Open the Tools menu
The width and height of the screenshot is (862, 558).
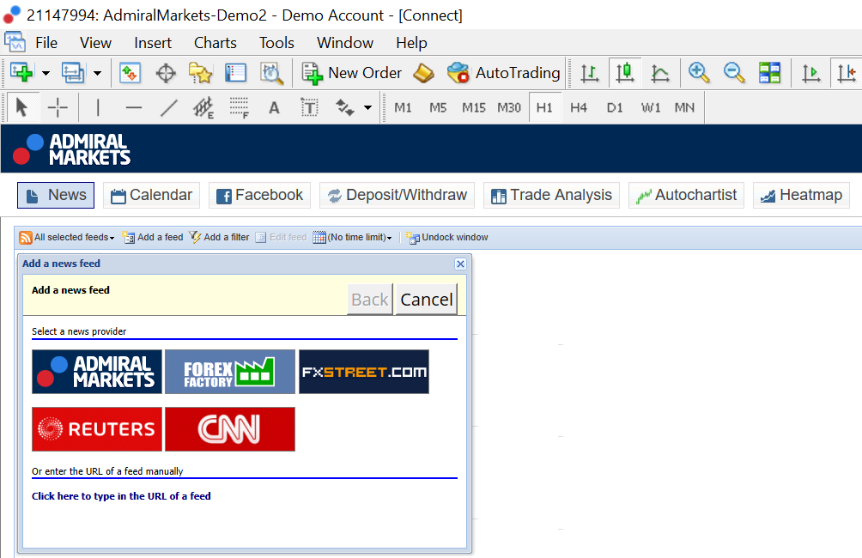coord(276,42)
